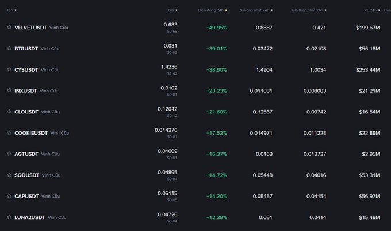Select the +14.72% change value

[216, 175]
